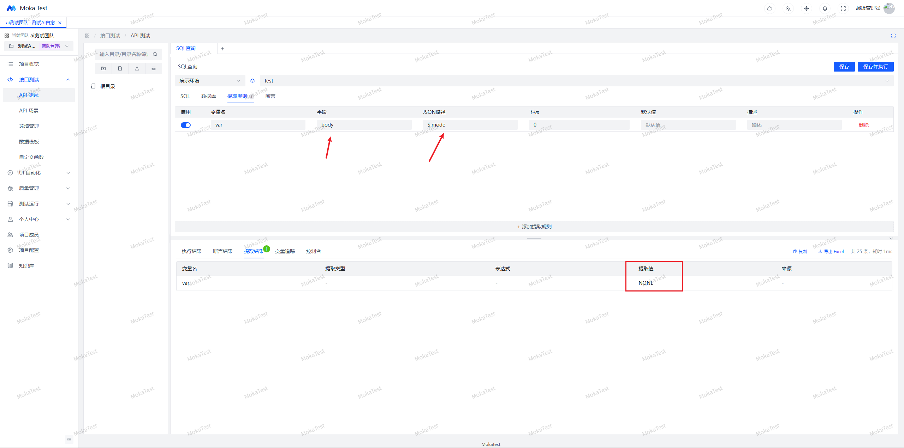Click the variable name field containing var
The height and width of the screenshot is (448, 904).
pyautogui.click(x=258, y=125)
